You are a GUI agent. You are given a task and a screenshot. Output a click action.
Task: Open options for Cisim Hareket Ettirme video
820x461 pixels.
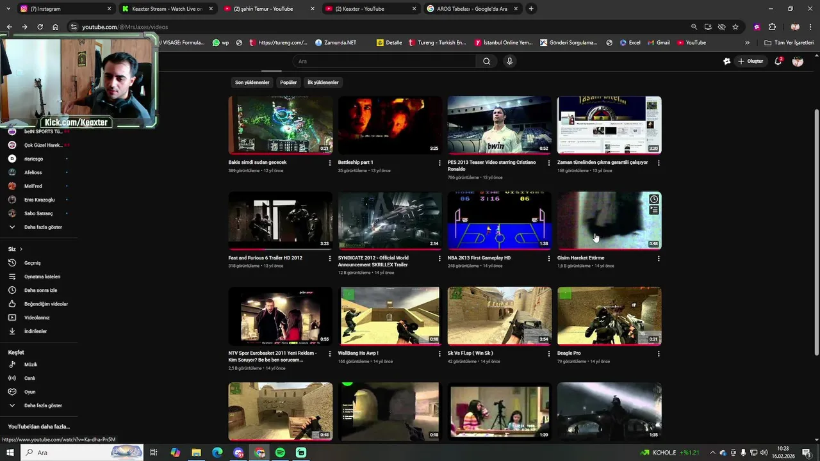659,258
